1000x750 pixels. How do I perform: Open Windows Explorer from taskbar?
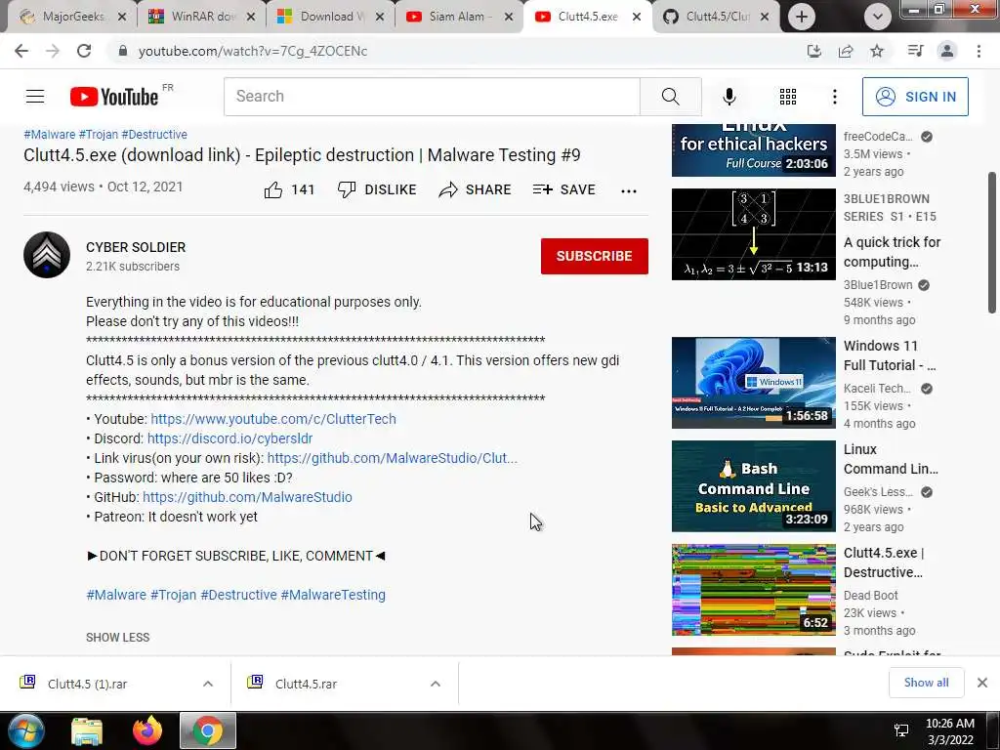pos(87,730)
